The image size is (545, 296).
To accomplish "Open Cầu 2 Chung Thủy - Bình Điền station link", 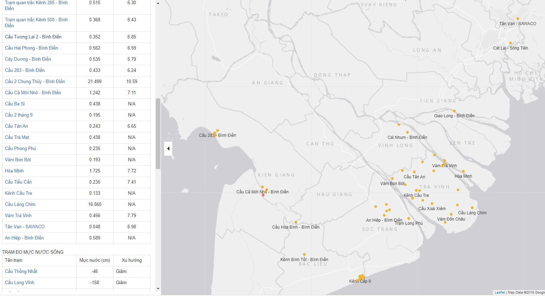I will pos(35,81).
